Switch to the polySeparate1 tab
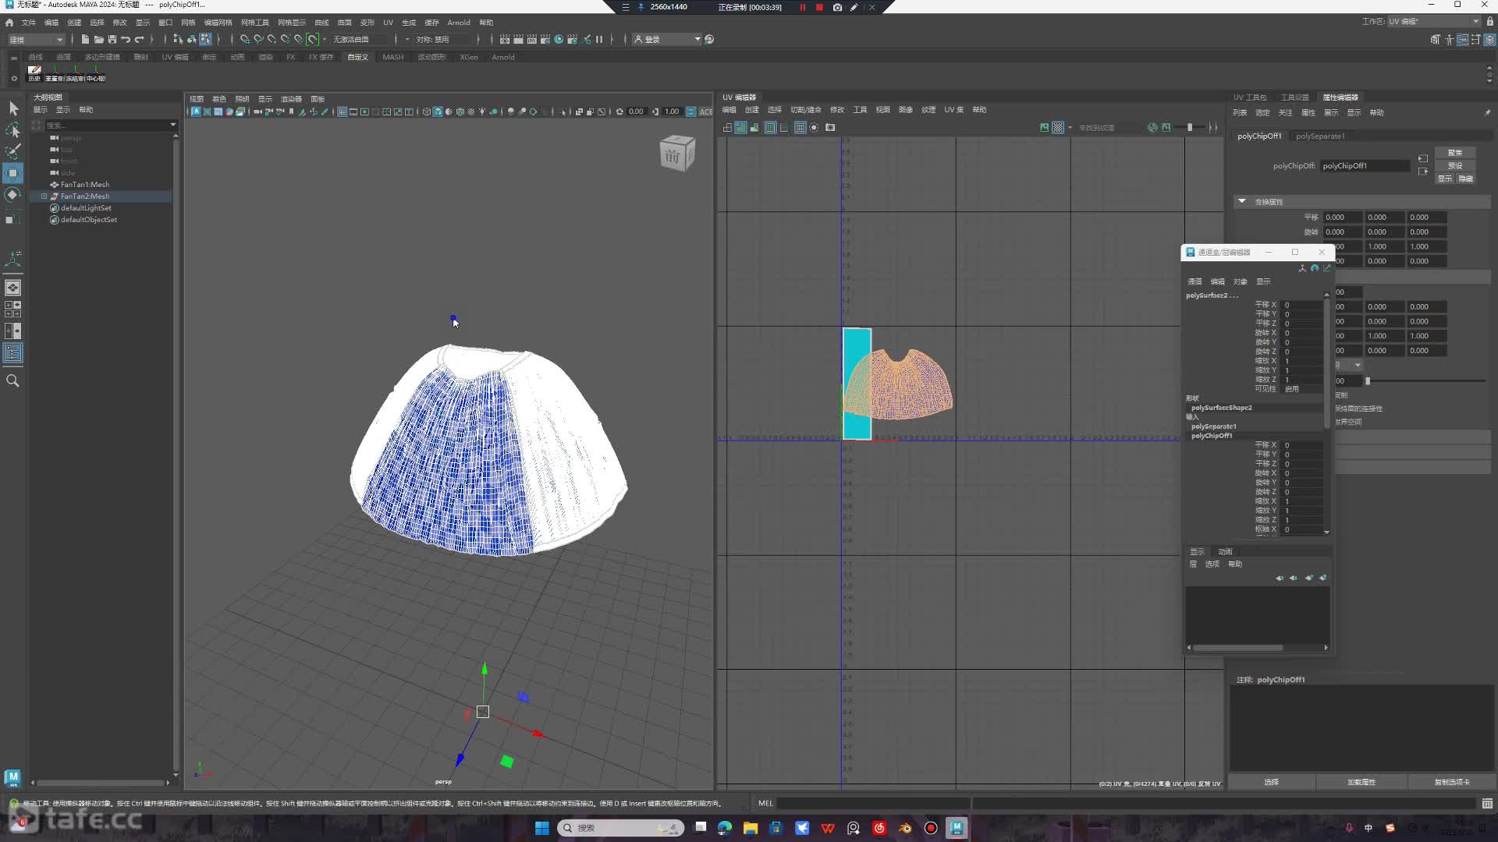Screen dimensions: 1498x842 pos(1320,136)
